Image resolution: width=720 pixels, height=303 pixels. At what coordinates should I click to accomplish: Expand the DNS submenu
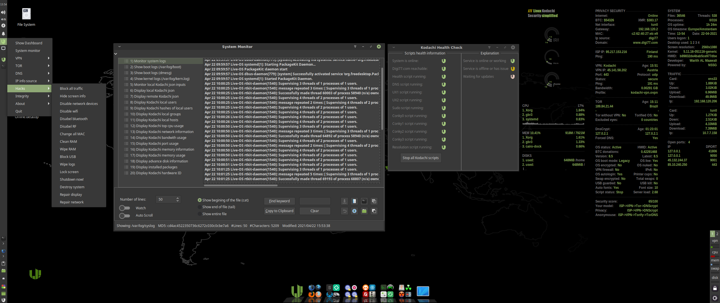click(29, 73)
